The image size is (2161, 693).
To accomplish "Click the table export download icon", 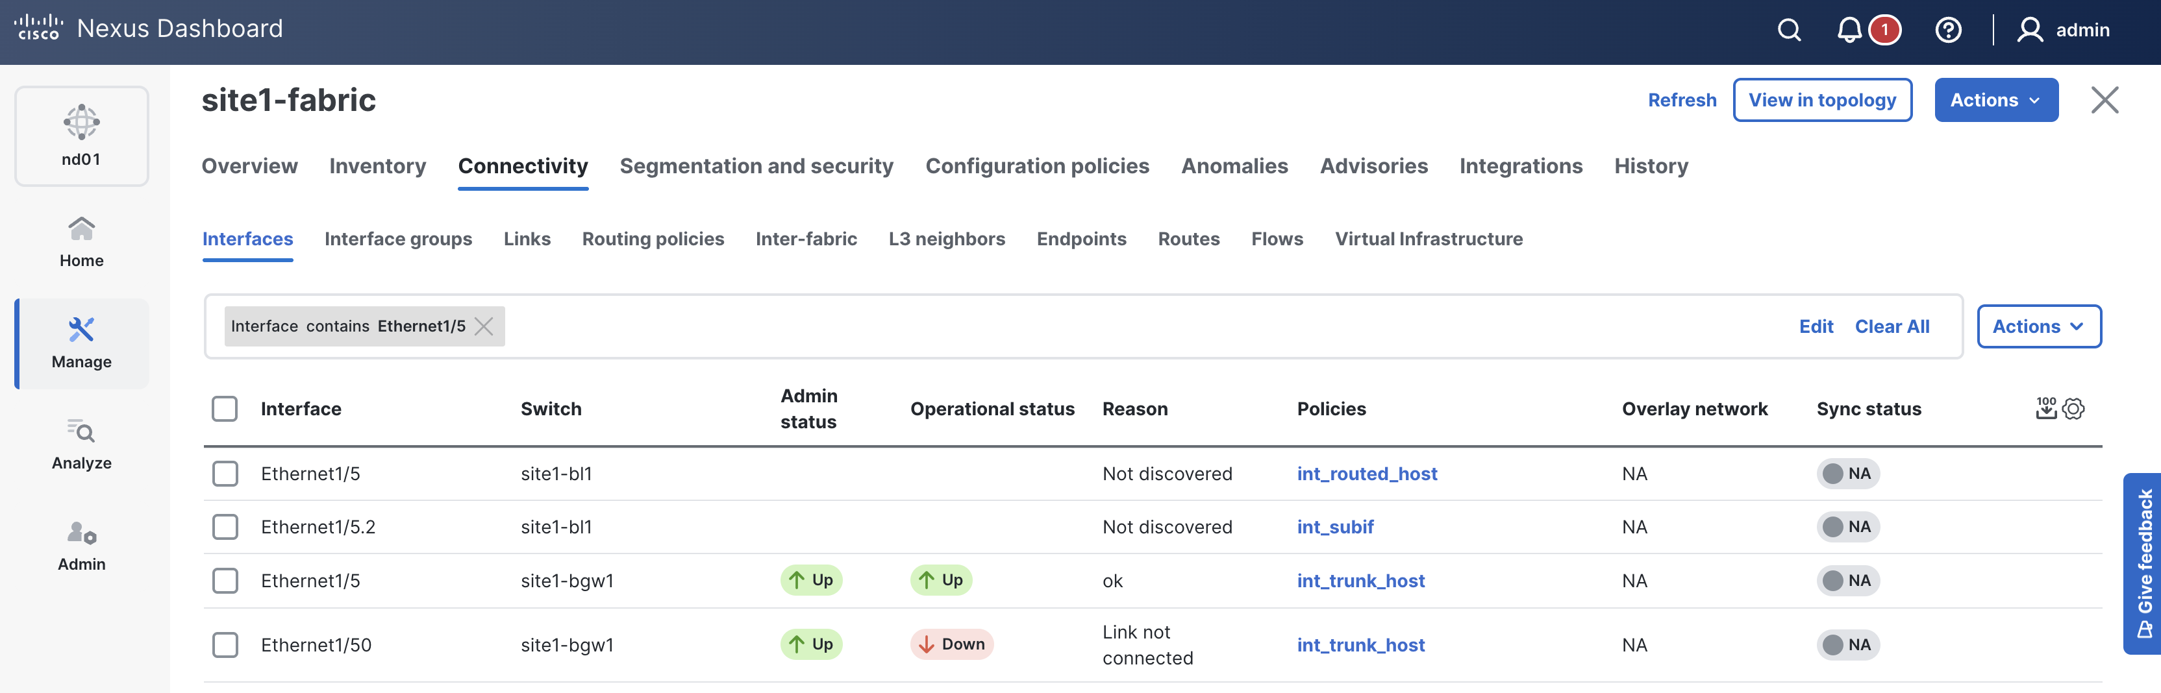I will 2046,409.
